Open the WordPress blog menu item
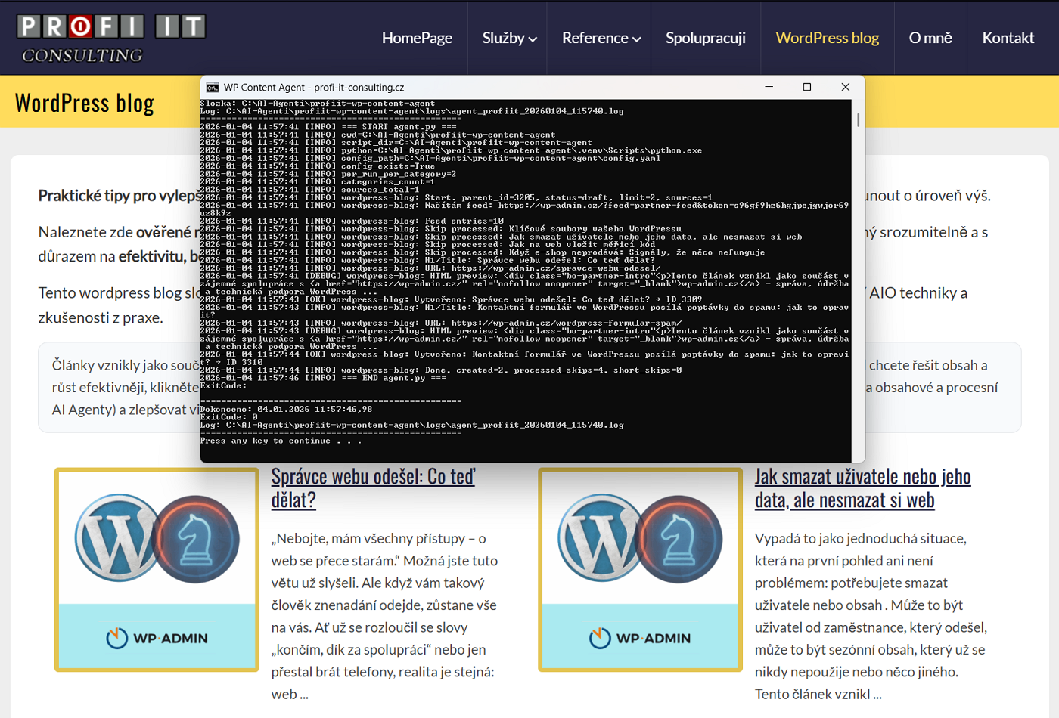 click(x=827, y=38)
